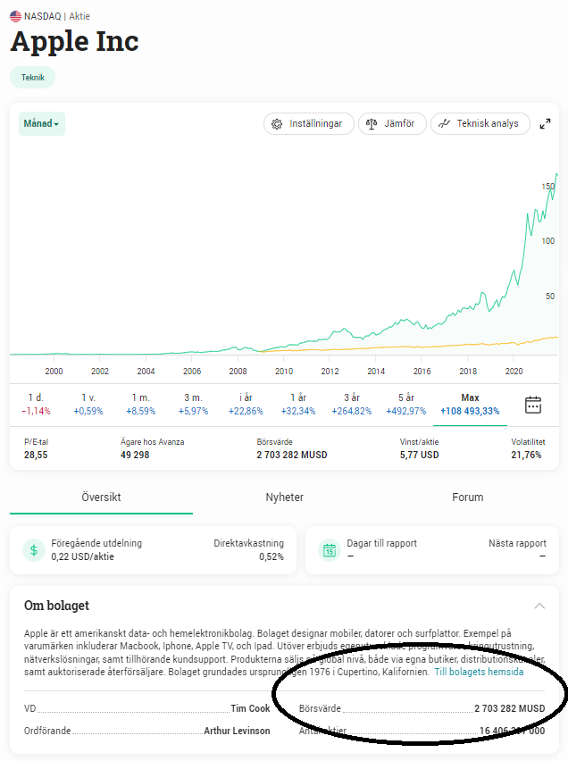Image resolution: width=568 pixels, height=761 pixels.
Task: Open Till bolagets hemsida link
Action: pos(479,672)
